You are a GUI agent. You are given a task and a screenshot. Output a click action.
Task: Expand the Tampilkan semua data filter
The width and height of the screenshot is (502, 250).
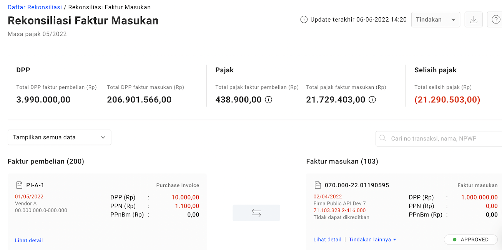pos(59,137)
